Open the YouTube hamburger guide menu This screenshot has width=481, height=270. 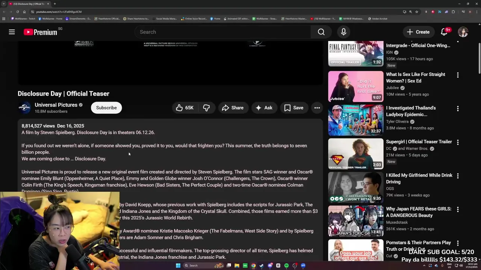pos(12,32)
